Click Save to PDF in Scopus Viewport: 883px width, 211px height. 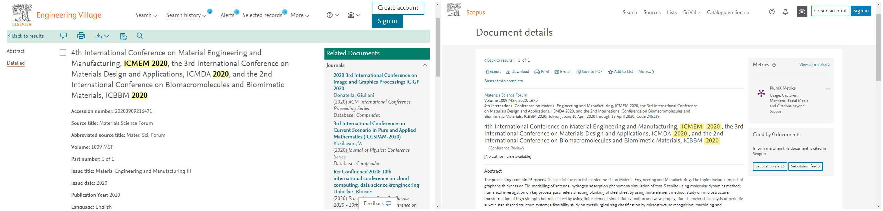click(590, 72)
